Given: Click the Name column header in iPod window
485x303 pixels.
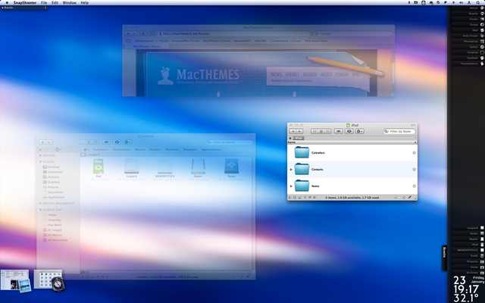Looking at the screenshot, I should point(352,142).
